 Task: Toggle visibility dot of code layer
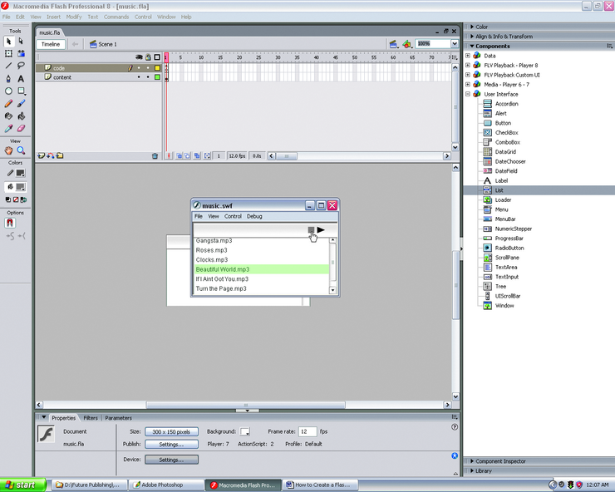139,68
